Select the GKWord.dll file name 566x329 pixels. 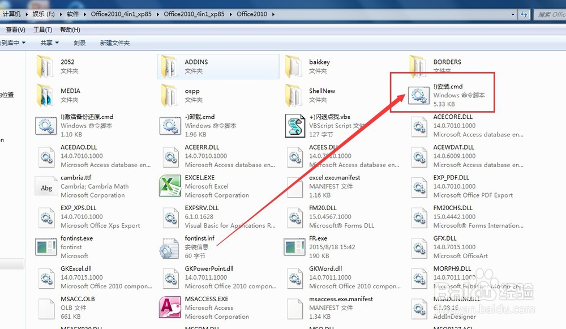coord(325,268)
